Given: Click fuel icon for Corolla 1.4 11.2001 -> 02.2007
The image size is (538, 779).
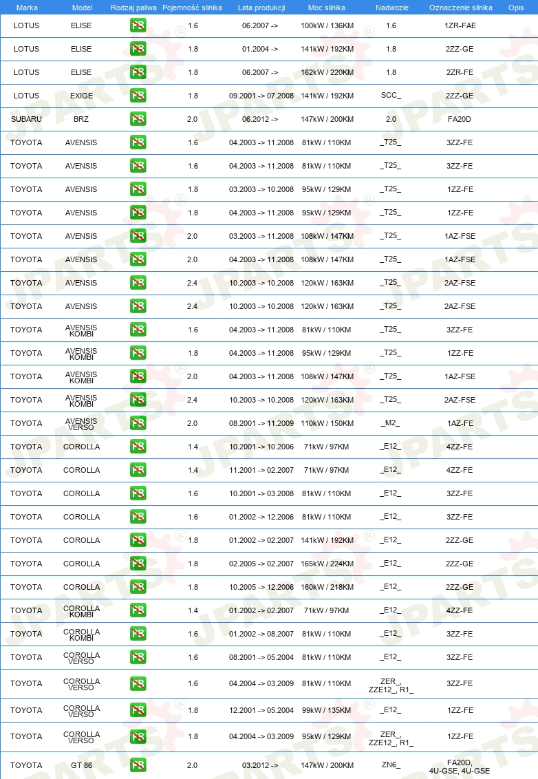Looking at the screenshot, I should coord(138,469).
